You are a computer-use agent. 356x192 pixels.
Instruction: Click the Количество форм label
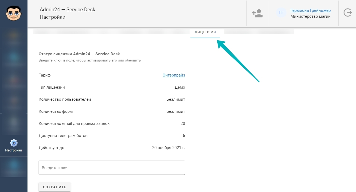pyautogui.click(x=56, y=111)
